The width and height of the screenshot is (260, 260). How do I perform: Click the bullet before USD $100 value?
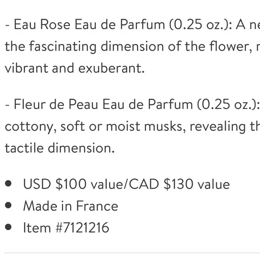tap(8, 183)
